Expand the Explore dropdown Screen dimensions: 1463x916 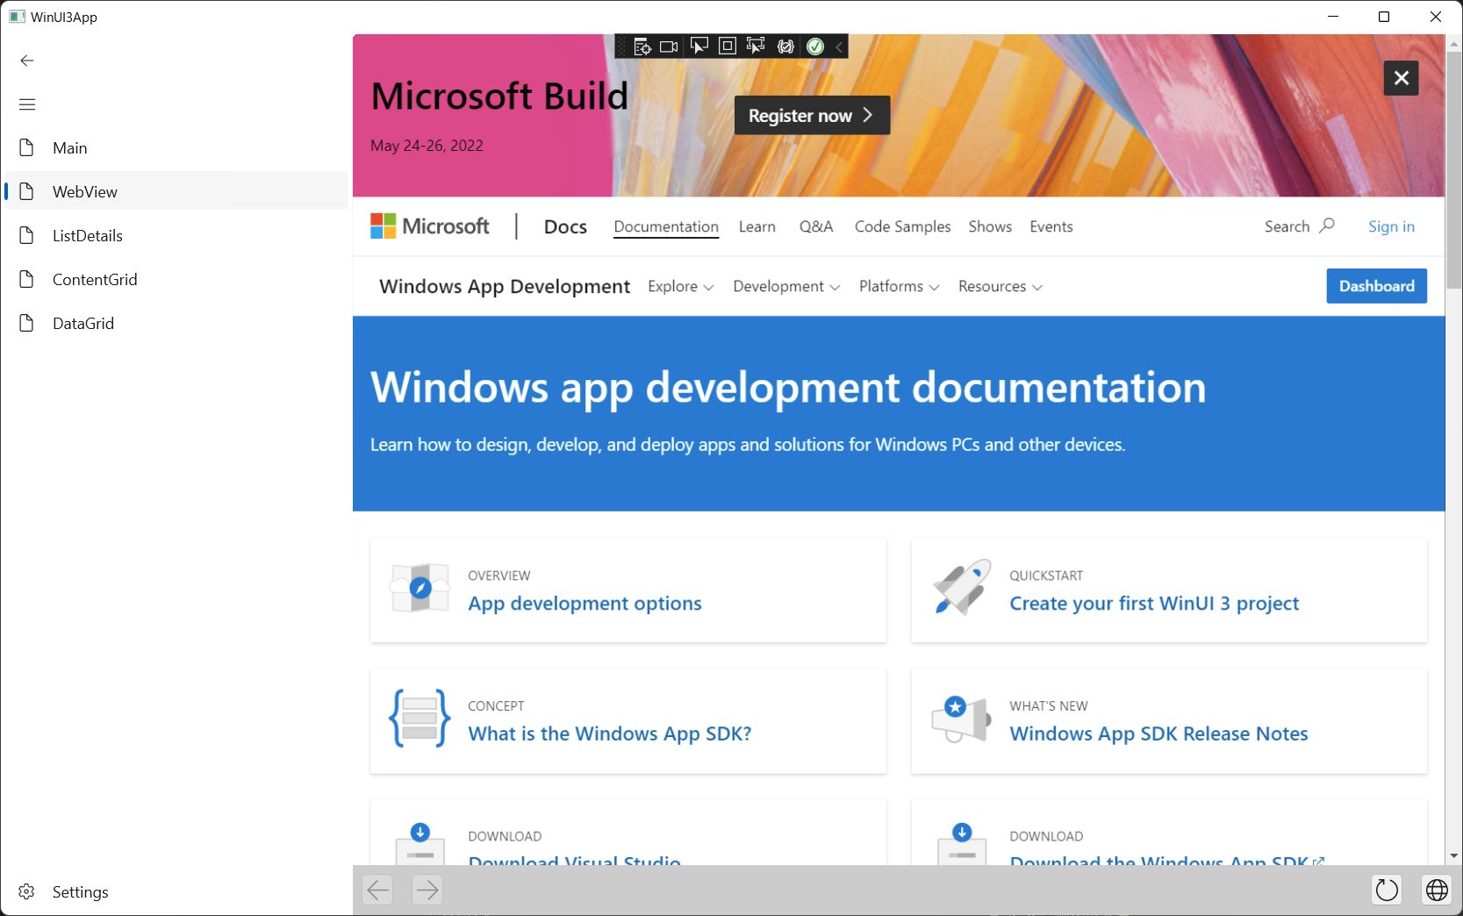pos(681,286)
